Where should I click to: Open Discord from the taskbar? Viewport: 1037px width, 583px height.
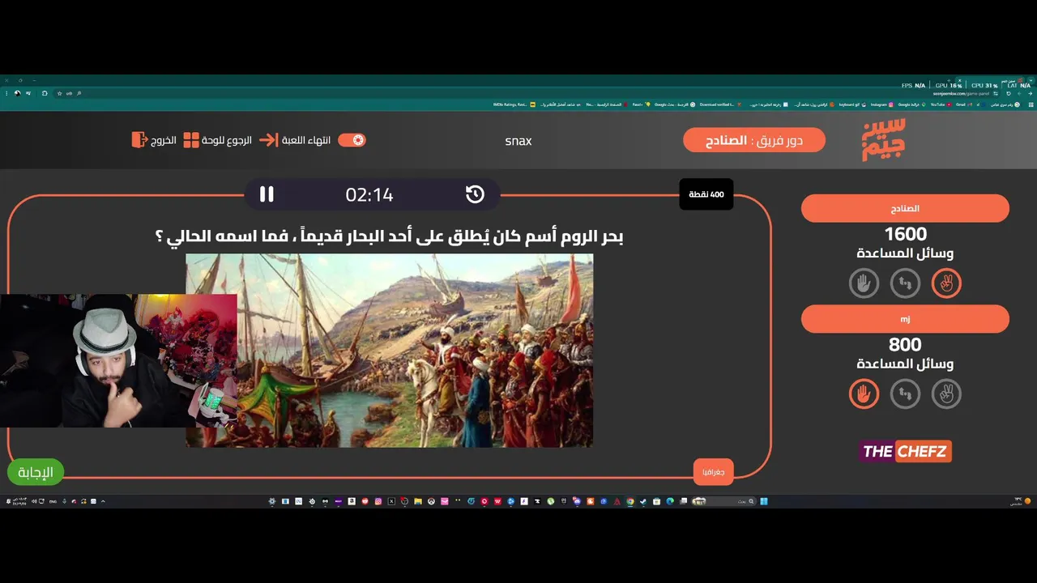pos(577,501)
